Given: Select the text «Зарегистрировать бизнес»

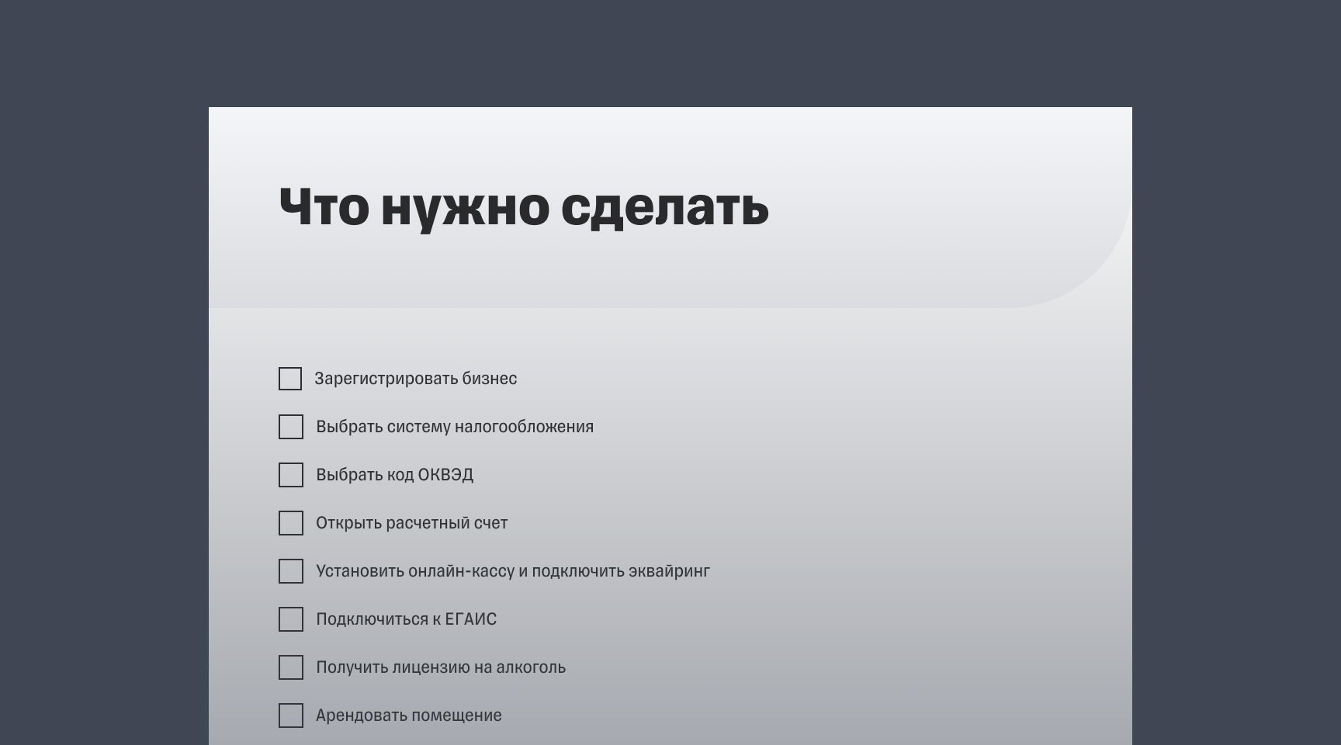Looking at the screenshot, I should click(416, 379).
